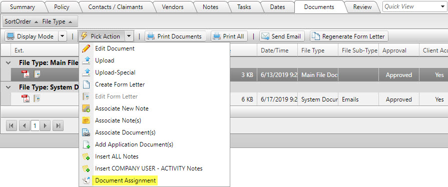Click the page number 1 field

point(35,126)
